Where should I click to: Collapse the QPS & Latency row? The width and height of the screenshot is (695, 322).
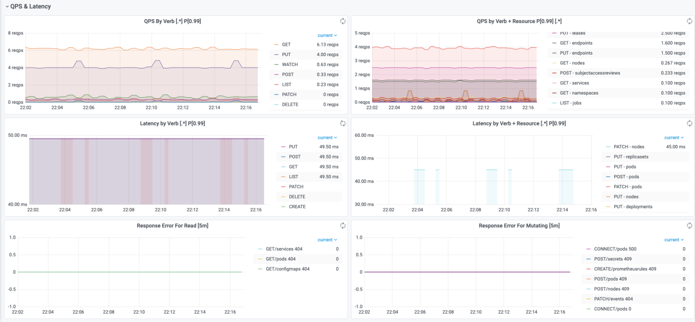(x=7, y=6)
